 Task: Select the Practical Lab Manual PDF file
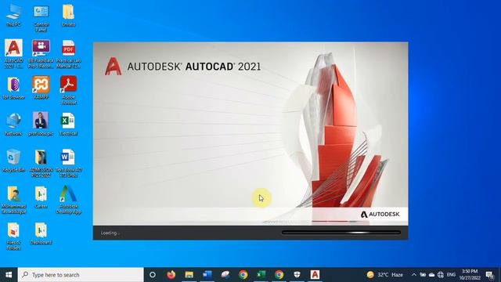coord(68,53)
